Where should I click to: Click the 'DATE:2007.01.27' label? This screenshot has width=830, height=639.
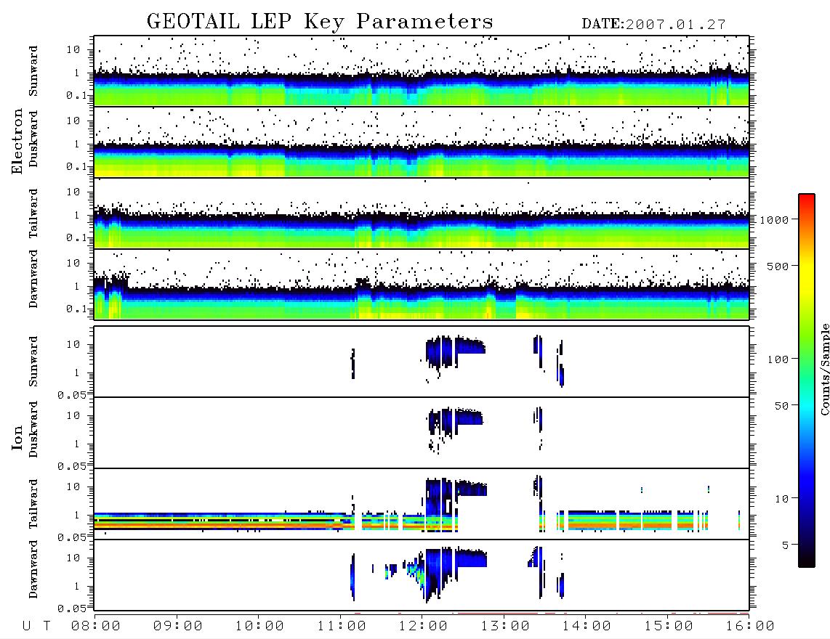pyautogui.click(x=653, y=25)
